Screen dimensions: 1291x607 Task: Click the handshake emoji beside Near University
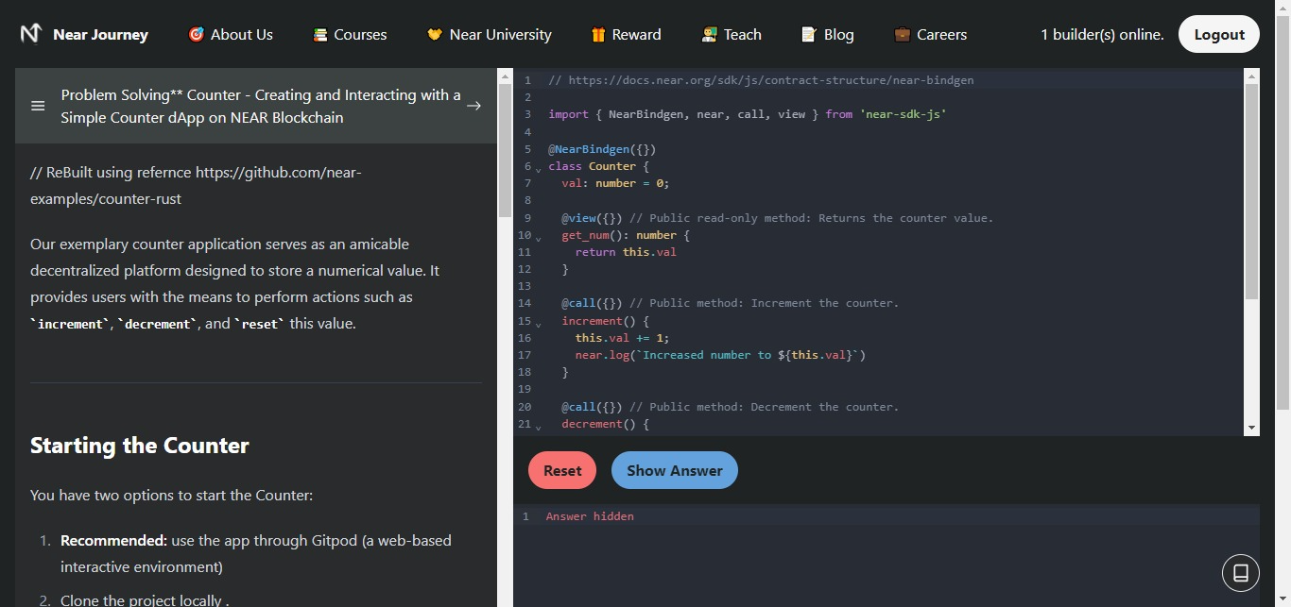pos(435,35)
